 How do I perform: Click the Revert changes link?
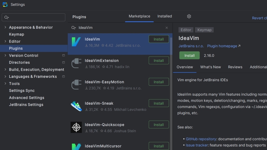259,18
